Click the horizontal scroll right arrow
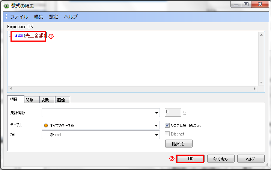The height and width of the screenshot is (170, 271). coord(255,89)
